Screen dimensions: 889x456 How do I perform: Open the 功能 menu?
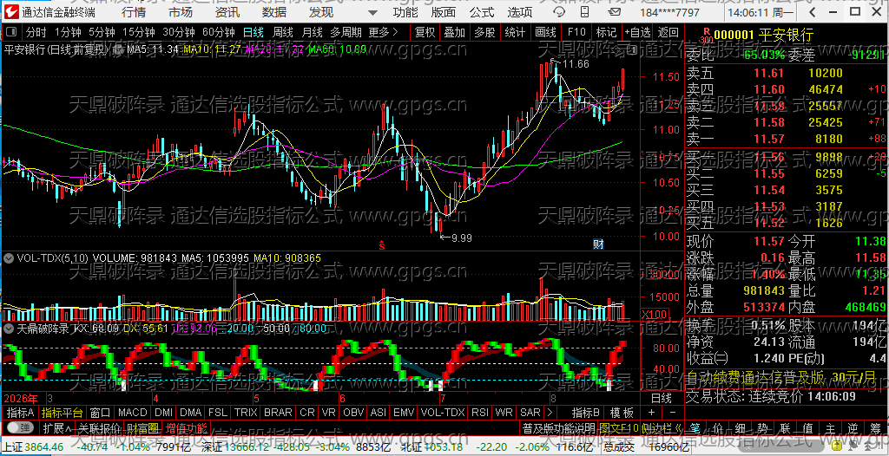(x=405, y=12)
